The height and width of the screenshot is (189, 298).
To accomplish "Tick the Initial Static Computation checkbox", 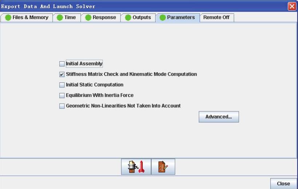I will pyautogui.click(x=62, y=85).
